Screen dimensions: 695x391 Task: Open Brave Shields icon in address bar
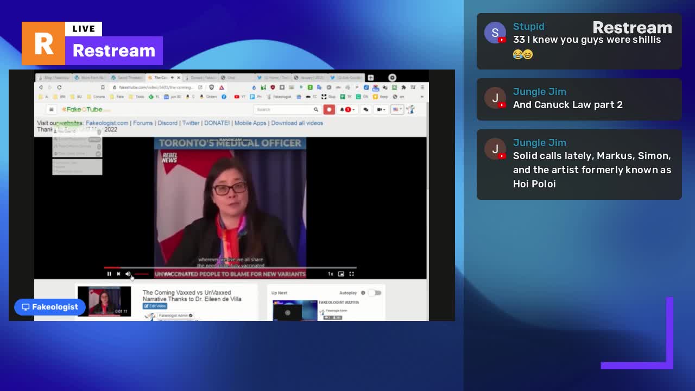tap(212, 87)
